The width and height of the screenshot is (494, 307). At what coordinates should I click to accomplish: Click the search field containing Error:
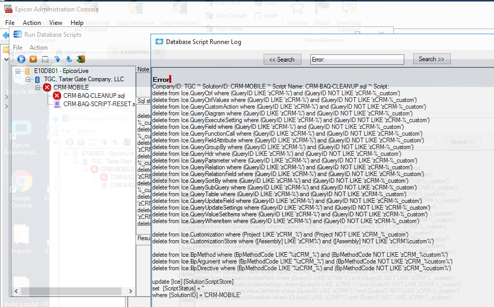357,60
